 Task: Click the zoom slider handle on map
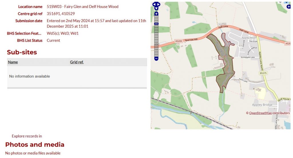156,24
